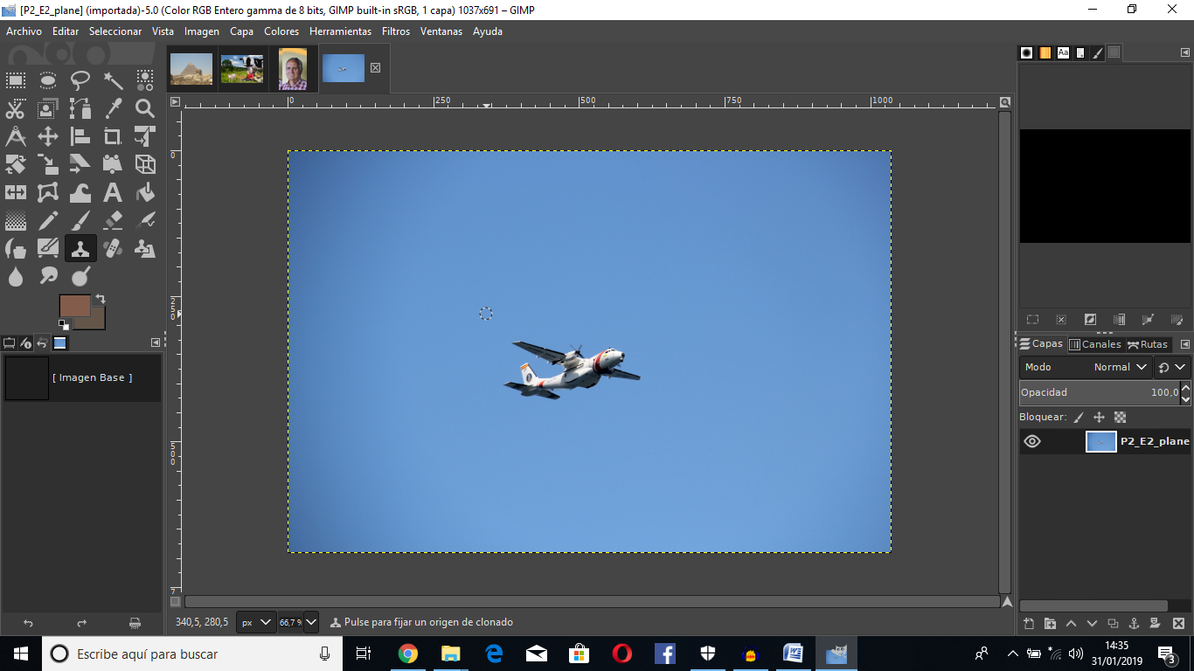Toggle lock alpha channel checkerboard
Viewport: 1194px width, 671px height.
[x=1121, y=418]
